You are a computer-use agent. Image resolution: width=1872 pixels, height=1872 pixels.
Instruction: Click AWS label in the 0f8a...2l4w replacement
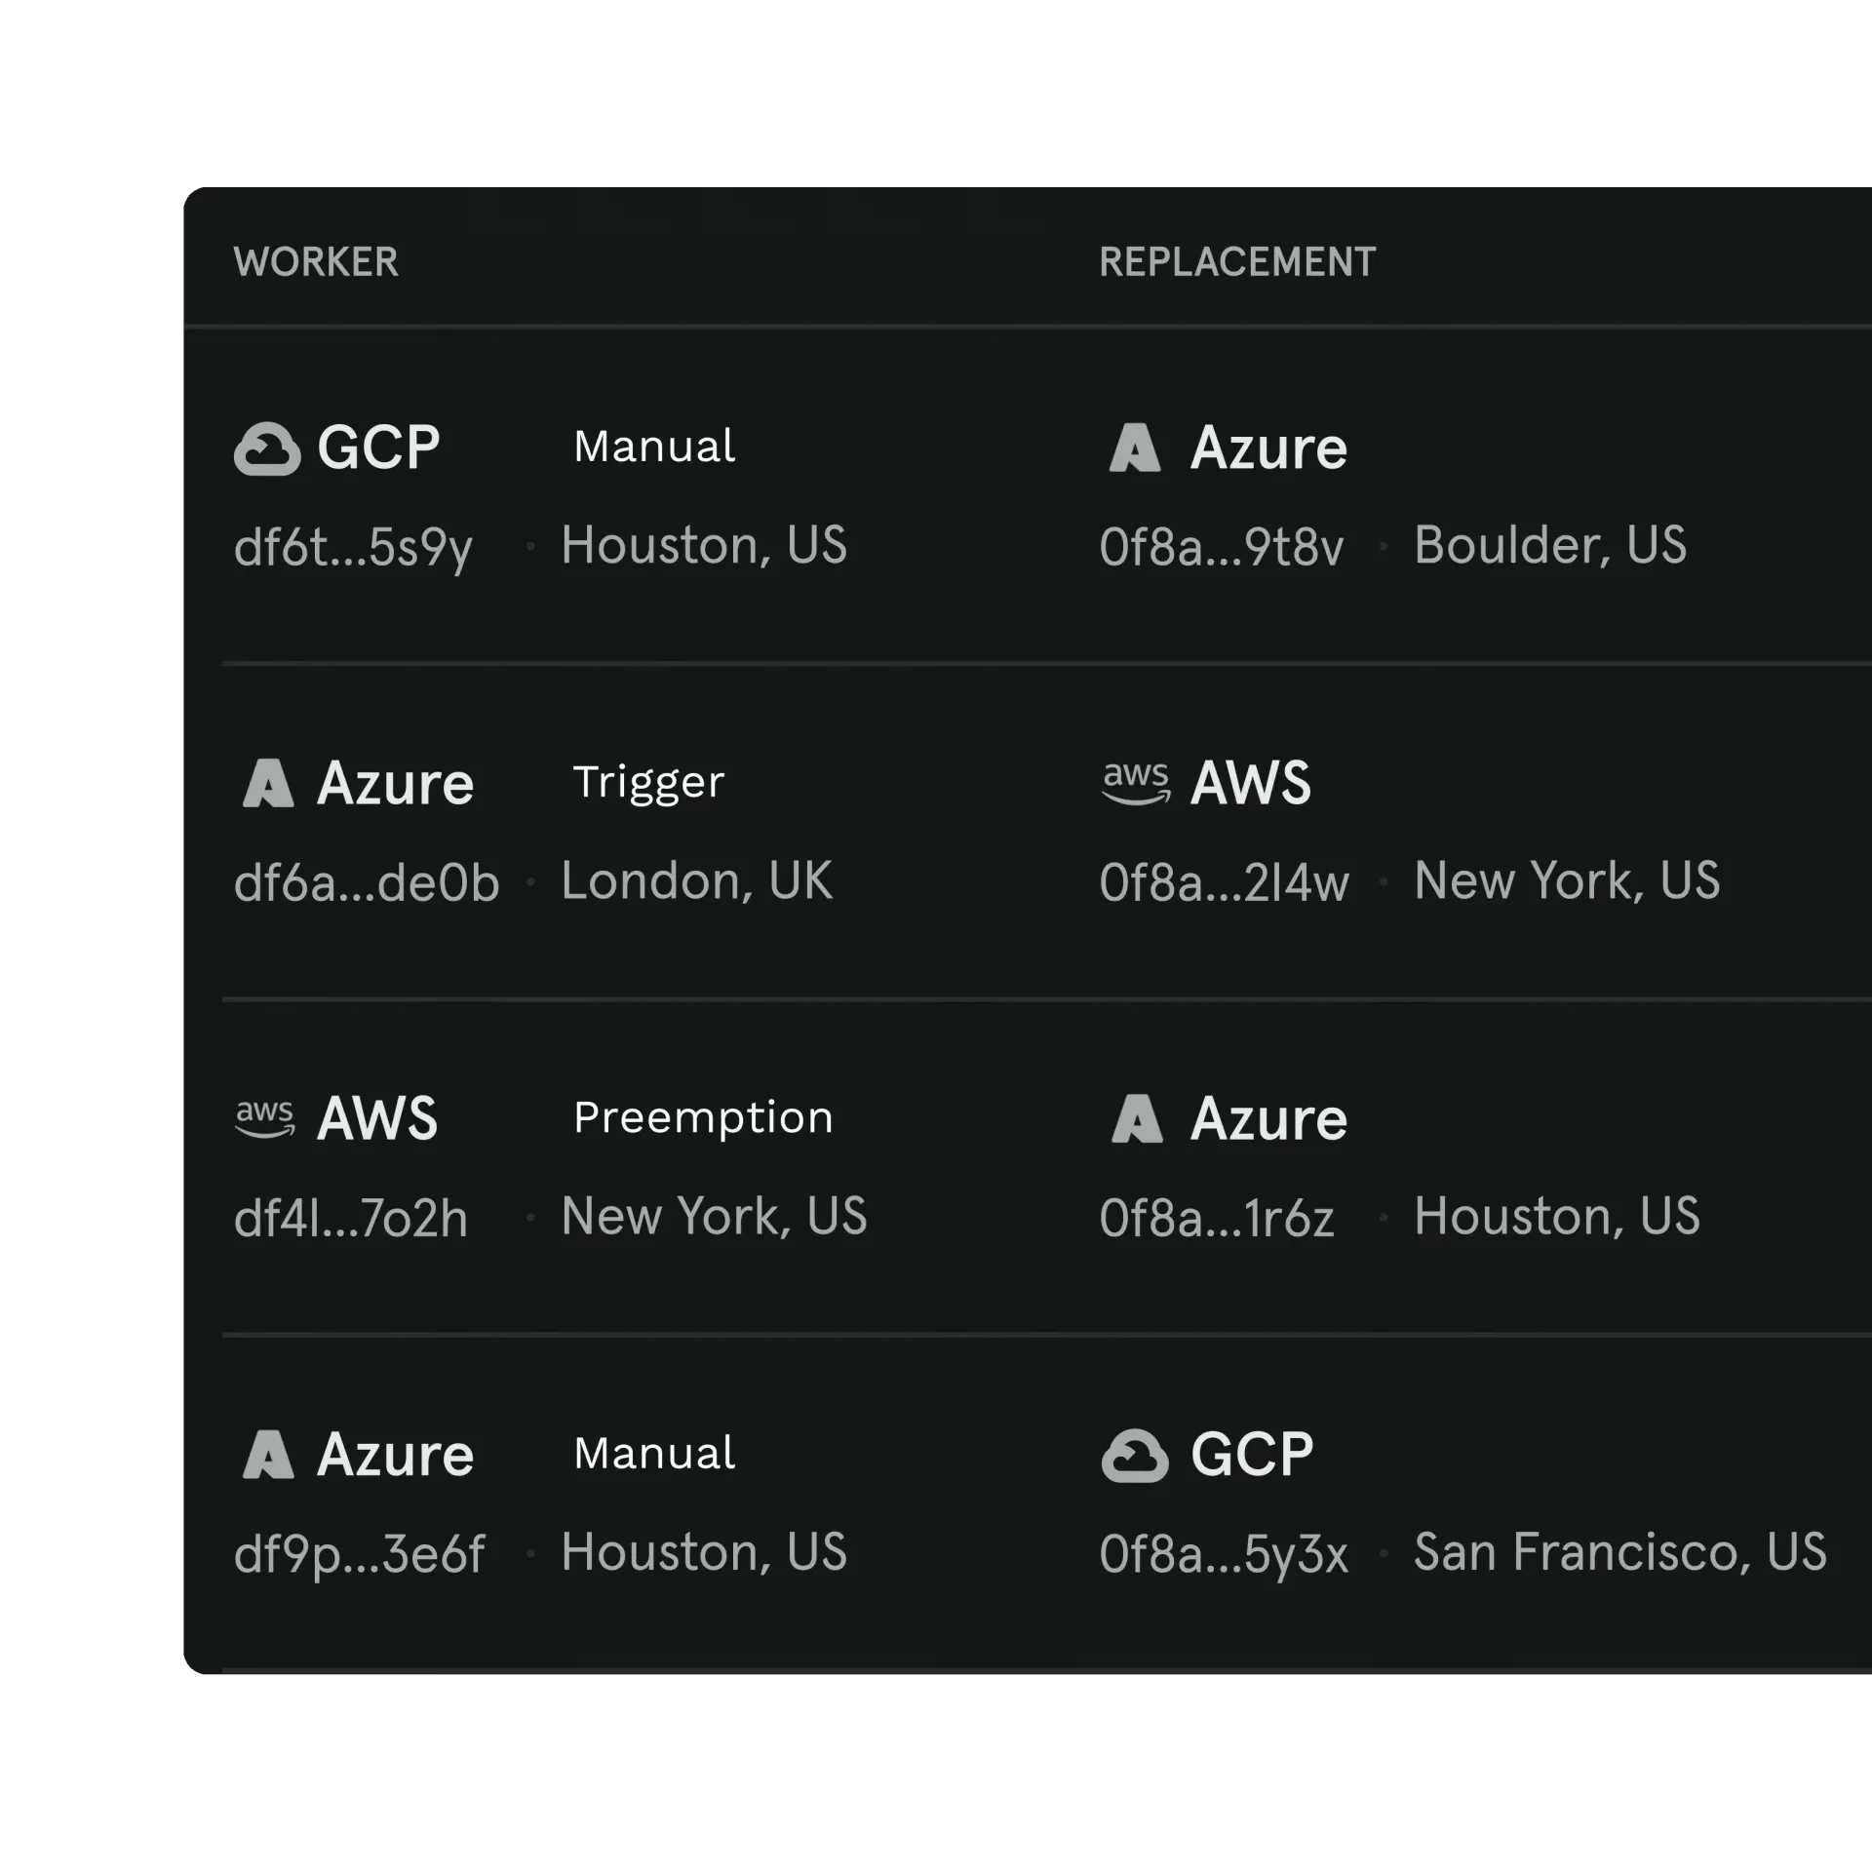pyautogui.click(x=1251, y=783)
